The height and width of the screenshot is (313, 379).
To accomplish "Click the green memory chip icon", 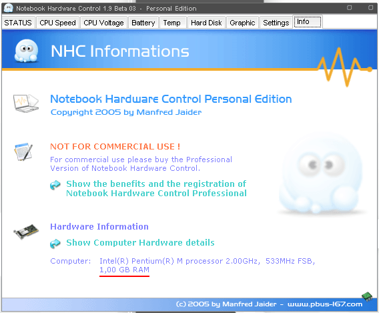I will (x=367, y=296).
